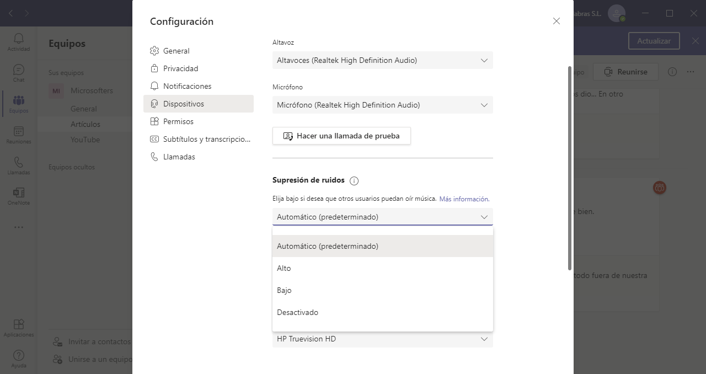Click the channel info icon beside Reunirse
The height and width of the screenshot is (374, 706).
pos(672,72)
